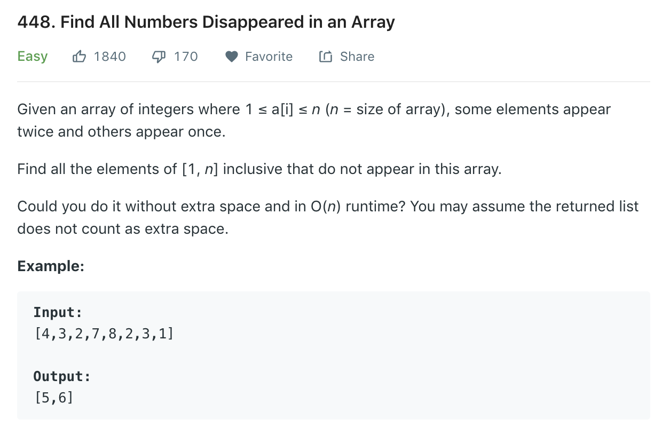Click the 1840 likes count

tap(110, 57)
